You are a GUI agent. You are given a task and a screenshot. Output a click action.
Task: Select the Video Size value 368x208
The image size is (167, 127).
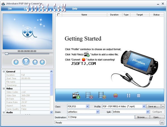click(x=35, y=95)
